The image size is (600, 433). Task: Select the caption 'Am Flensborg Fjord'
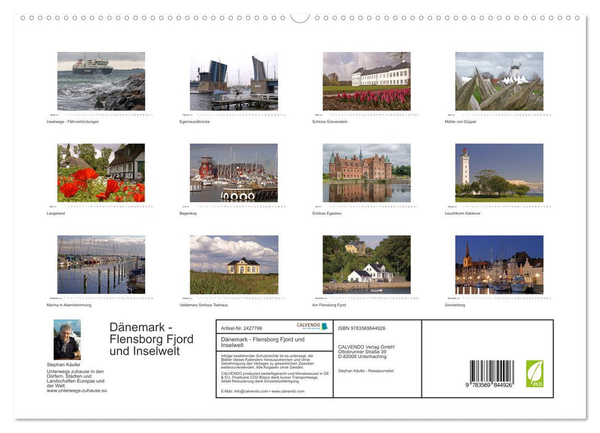tap(329, 305)
